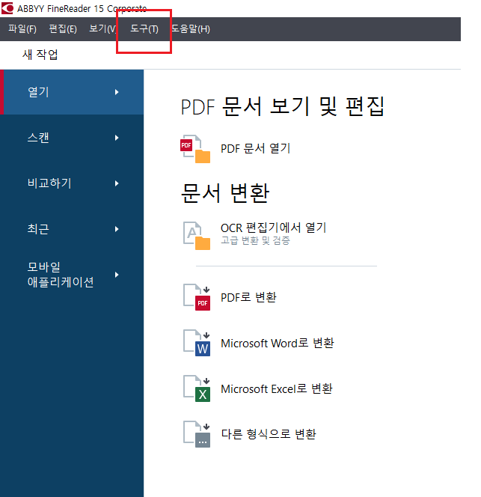Expand the arrow next to 모바일 애플리케이션

click(117, 275)
